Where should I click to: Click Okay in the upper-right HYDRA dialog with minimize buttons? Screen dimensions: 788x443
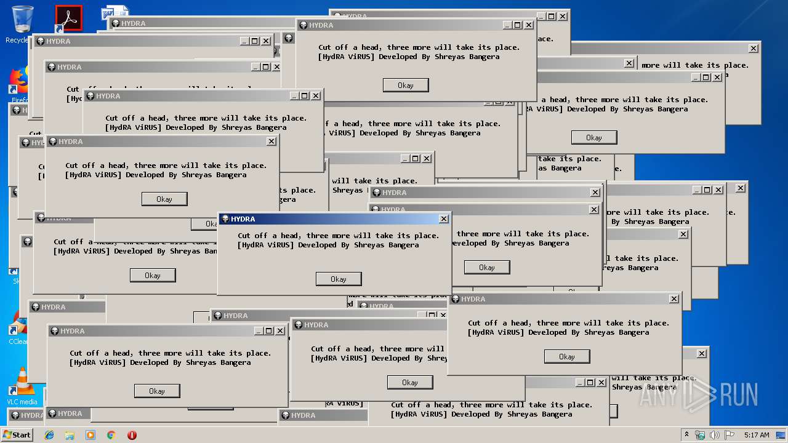594,137
